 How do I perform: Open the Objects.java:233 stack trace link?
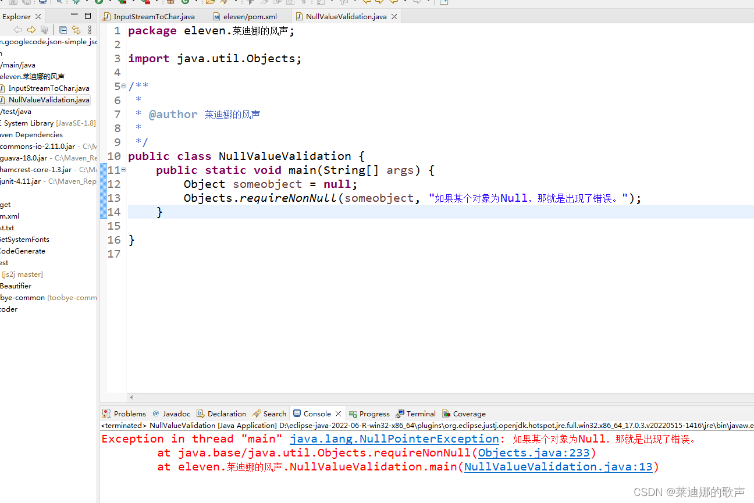pyautogui.click(x=534, y=452)
